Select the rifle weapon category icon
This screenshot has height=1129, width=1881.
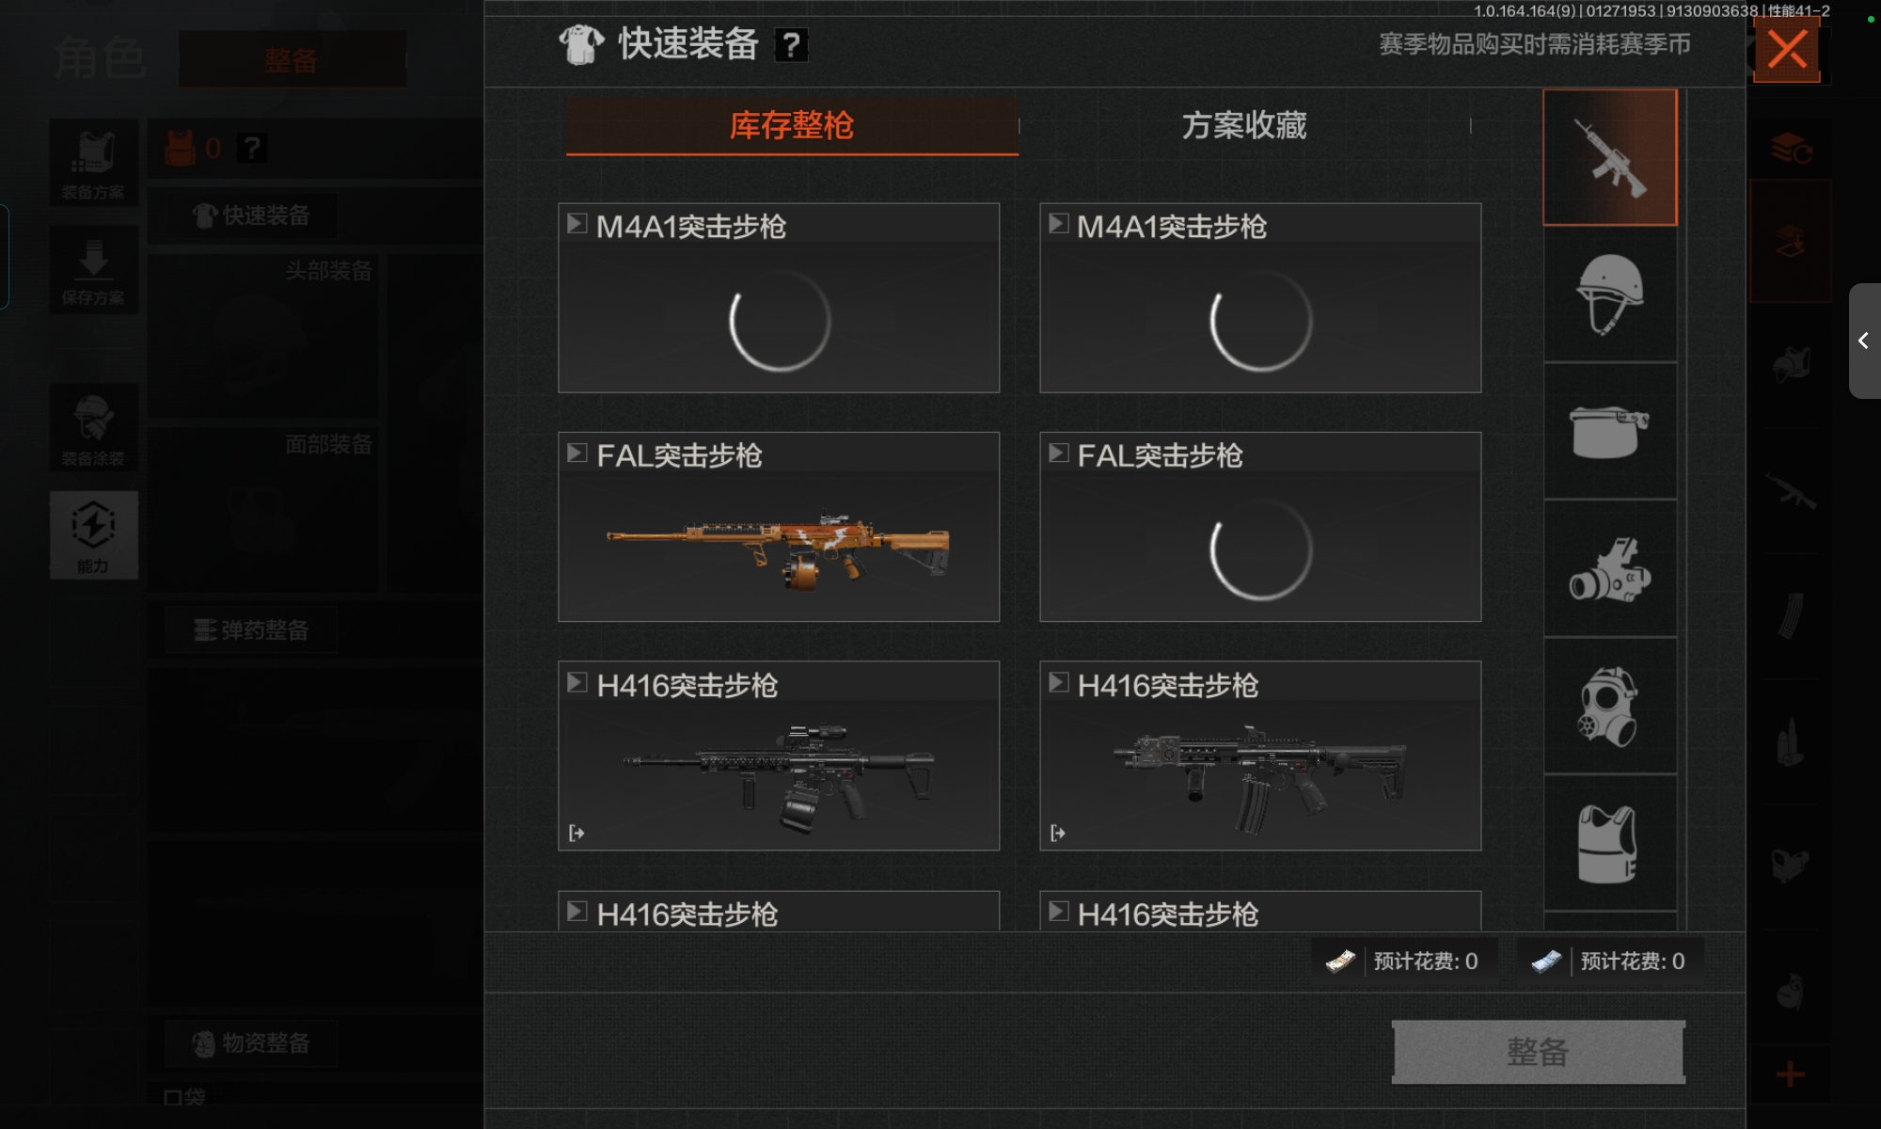click(x=1610, y=158)
